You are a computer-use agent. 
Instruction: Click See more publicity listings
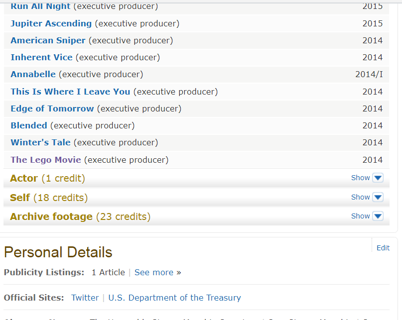(x=154, y=272)
